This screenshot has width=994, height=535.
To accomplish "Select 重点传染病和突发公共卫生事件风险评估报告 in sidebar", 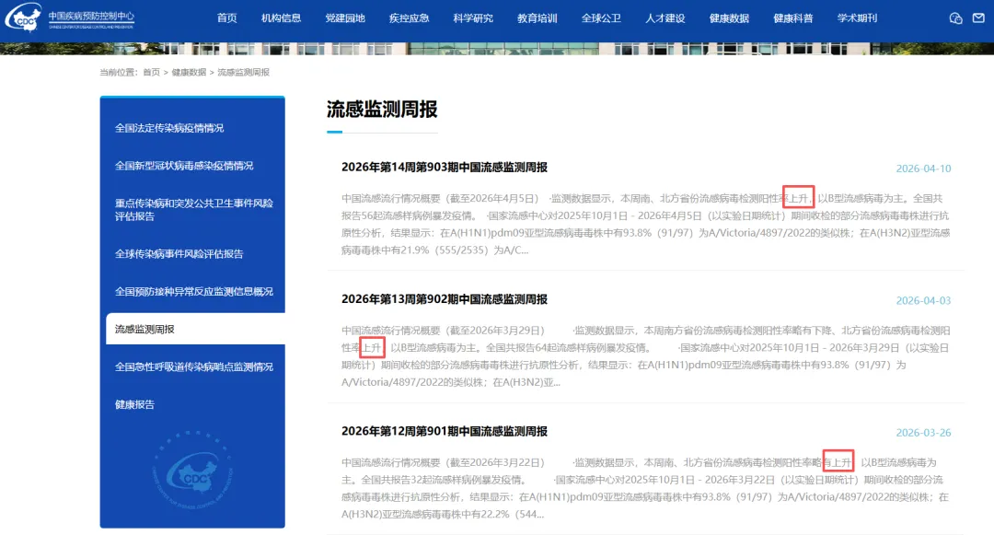I will pos(192,210).
